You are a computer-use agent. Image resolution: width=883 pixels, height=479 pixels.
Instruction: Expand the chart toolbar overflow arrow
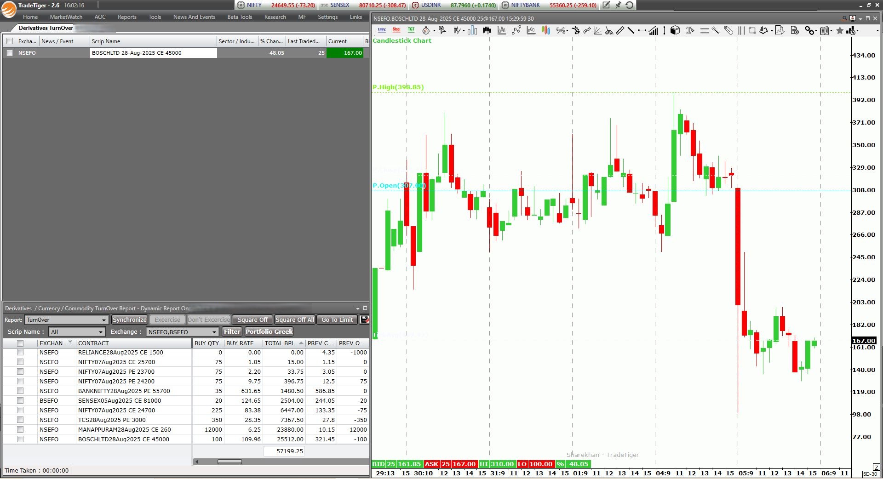coord(877,31)
